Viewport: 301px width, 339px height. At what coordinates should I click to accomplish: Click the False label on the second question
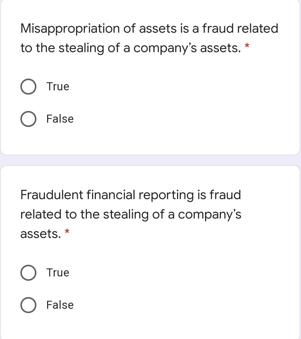[60, 305]
